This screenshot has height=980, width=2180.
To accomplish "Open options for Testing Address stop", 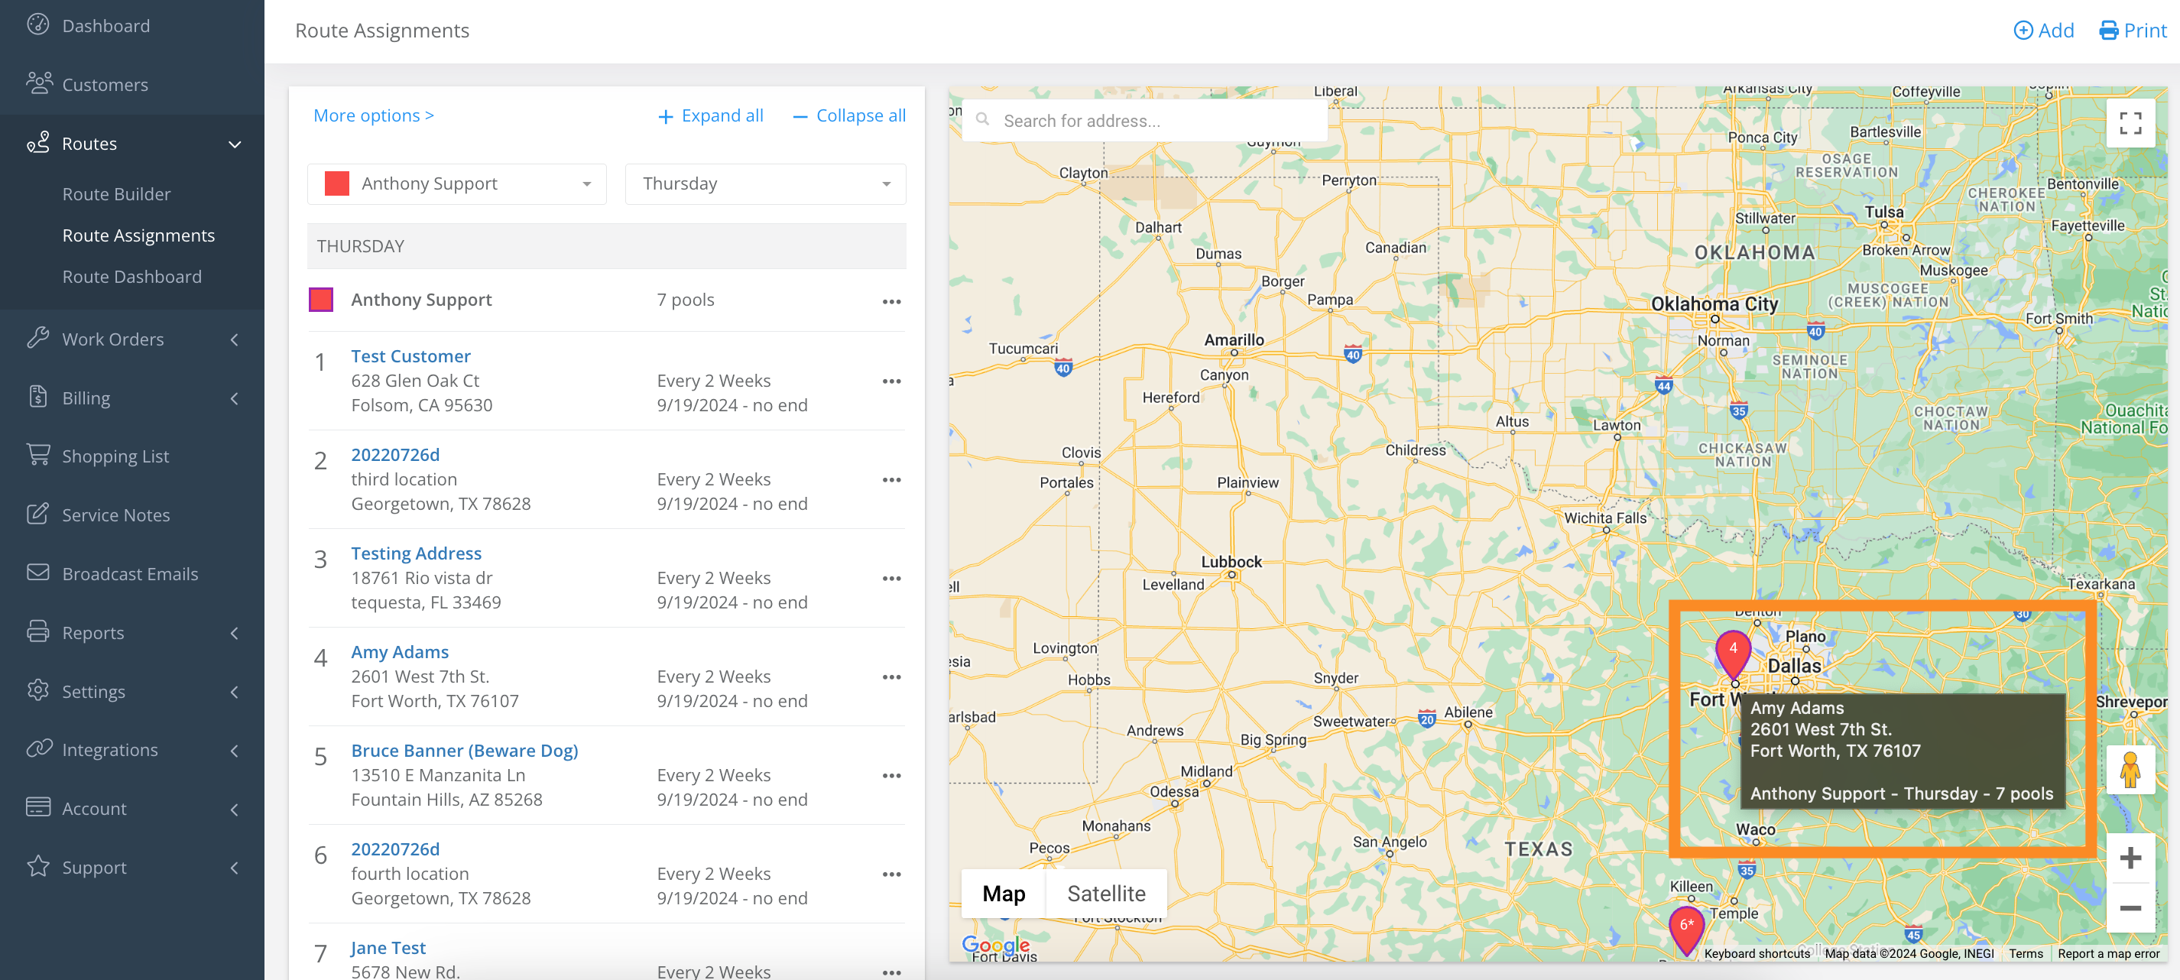I will pyautogui.click(x=891, y=578).
